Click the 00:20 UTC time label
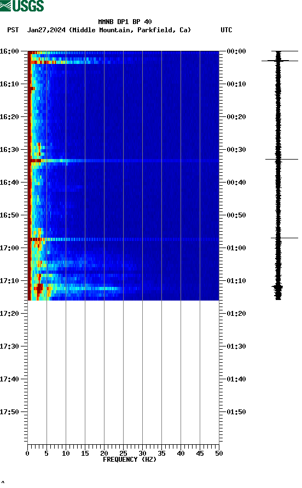 236,117
